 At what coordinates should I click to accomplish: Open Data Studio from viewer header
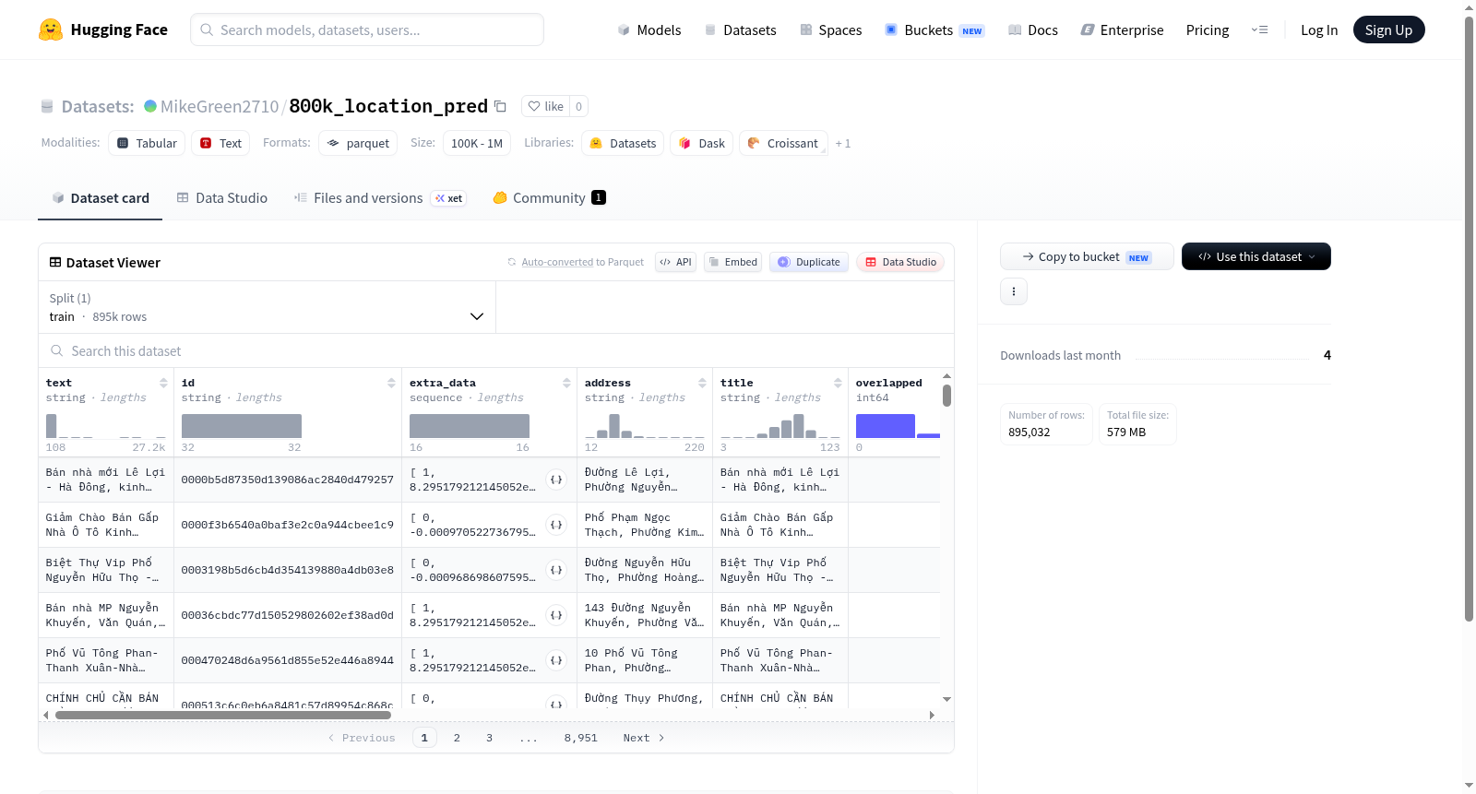coord(900,262)
